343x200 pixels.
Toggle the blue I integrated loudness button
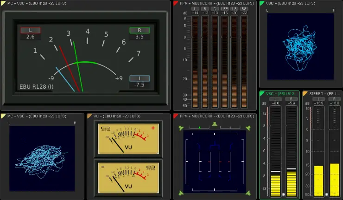[x=140, y=78]
